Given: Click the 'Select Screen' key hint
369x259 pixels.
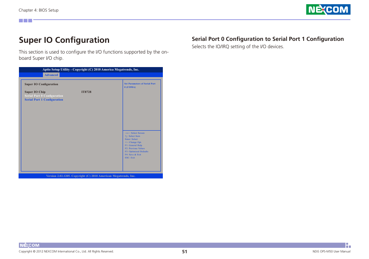Looking at the screenshot, I should [135, 133].
